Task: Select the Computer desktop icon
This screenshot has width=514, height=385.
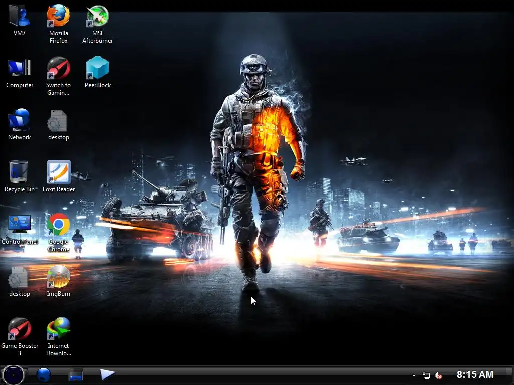Action: 20,73
